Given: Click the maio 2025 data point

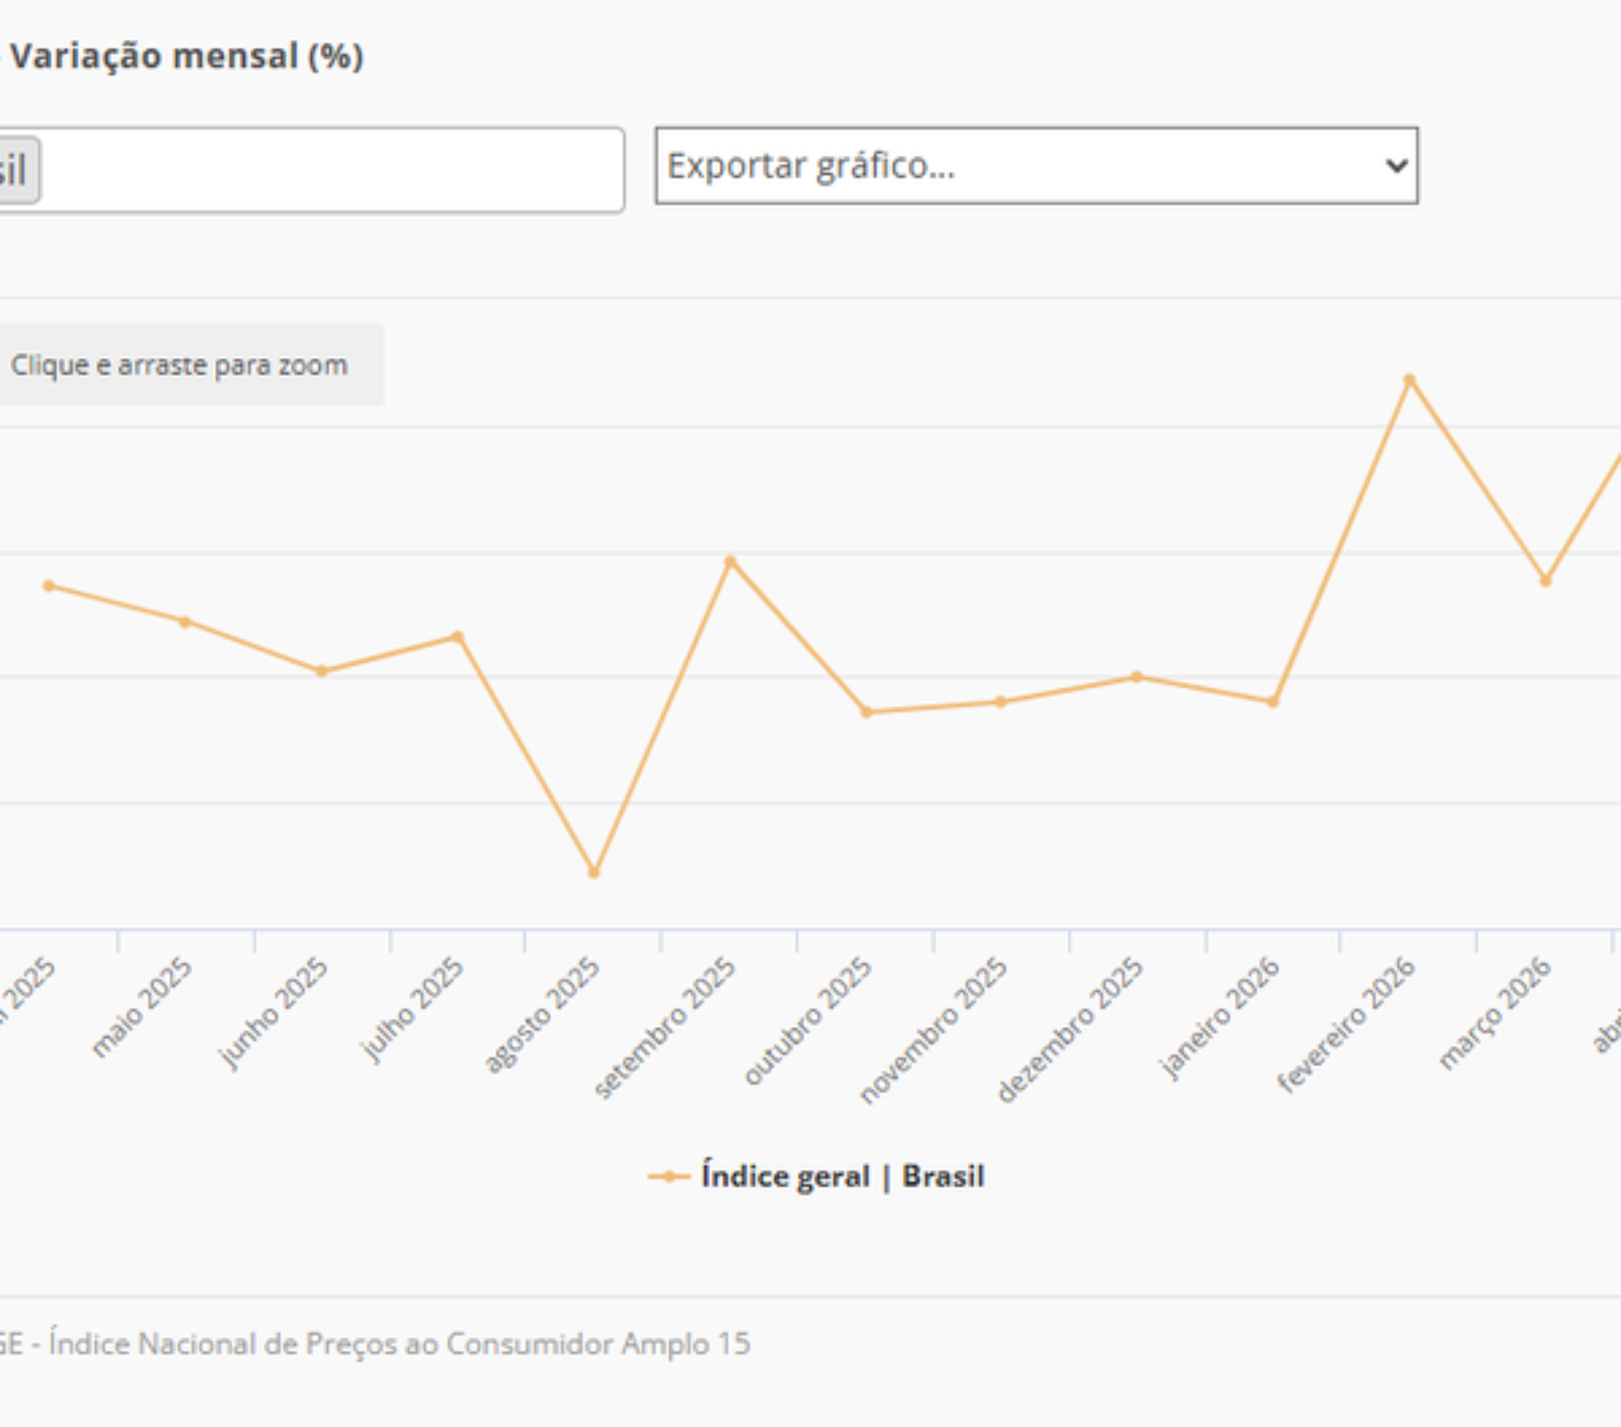Looking at the screenshot, I should click(185, 622).
